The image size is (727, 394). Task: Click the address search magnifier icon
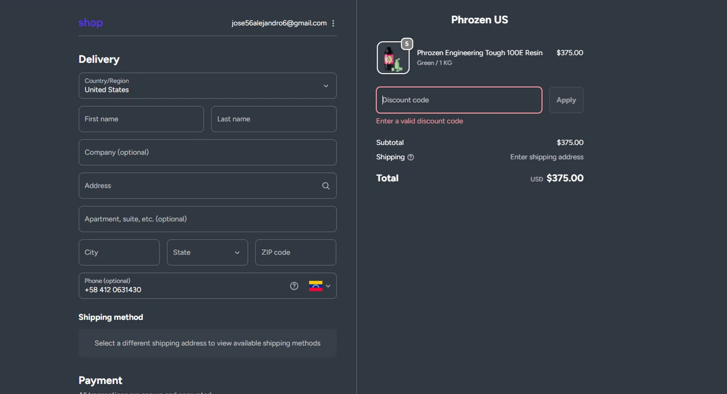(326, 186)
